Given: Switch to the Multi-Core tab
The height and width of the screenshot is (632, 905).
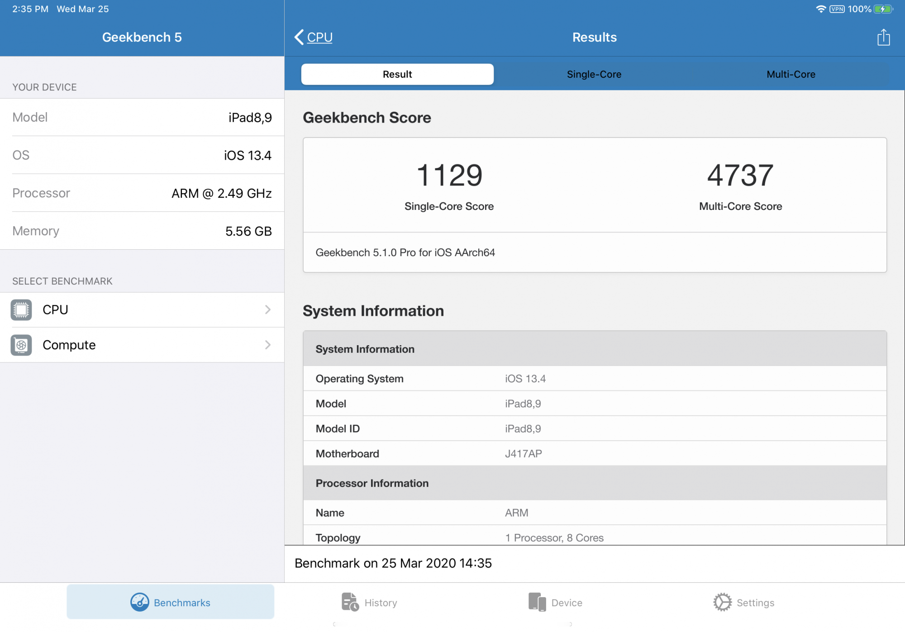Looking at the screenshot, I should click(791, 74).
